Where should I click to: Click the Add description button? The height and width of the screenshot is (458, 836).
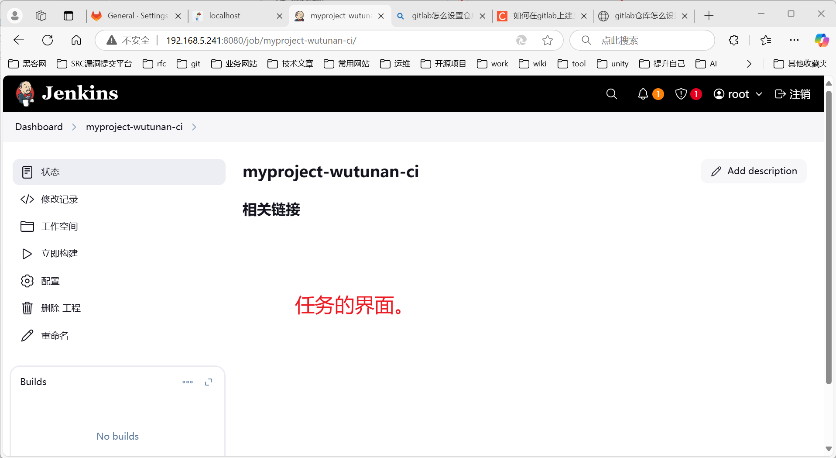coord(754,171)
